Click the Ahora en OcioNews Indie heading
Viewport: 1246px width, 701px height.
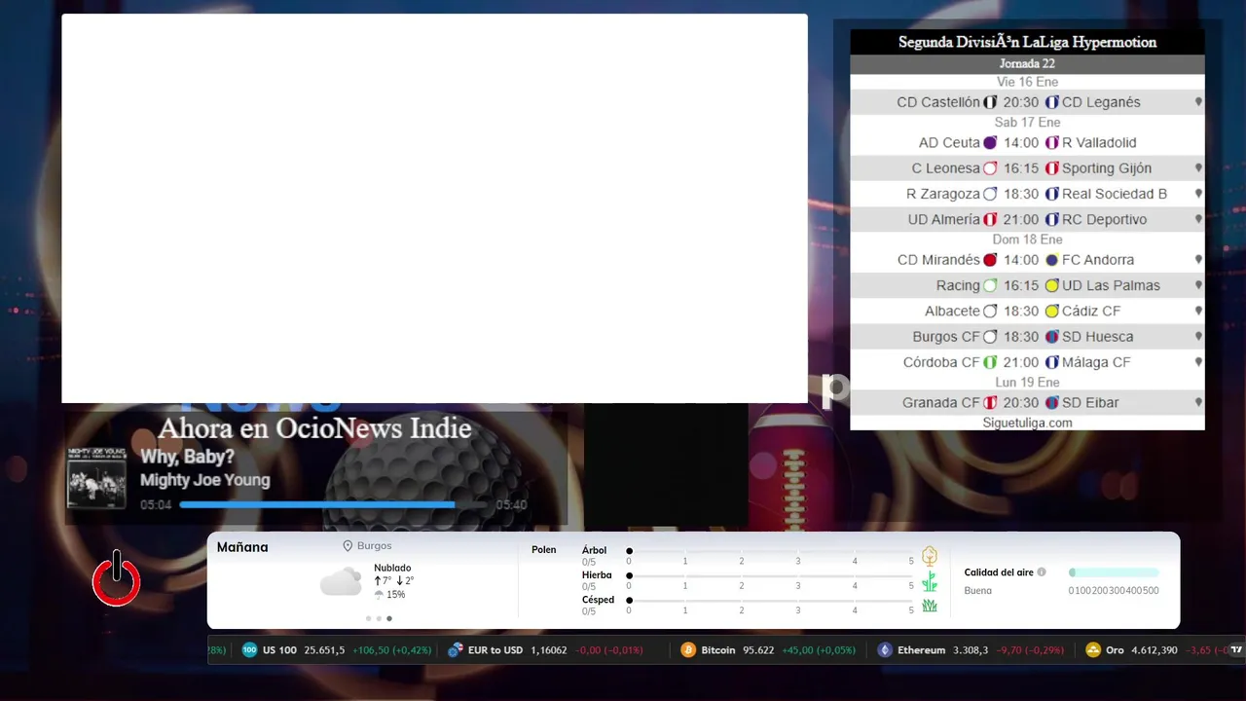click(x=314, y=428)
